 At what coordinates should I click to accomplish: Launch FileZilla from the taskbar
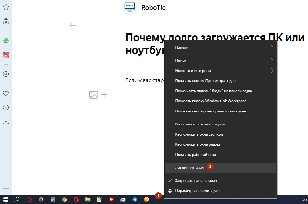[x=112, y=200]
